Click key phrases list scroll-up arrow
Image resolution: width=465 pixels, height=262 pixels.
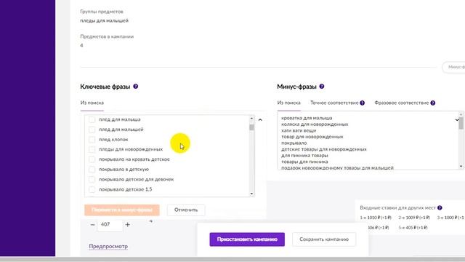pyautogui.click(x=251, y=118)
